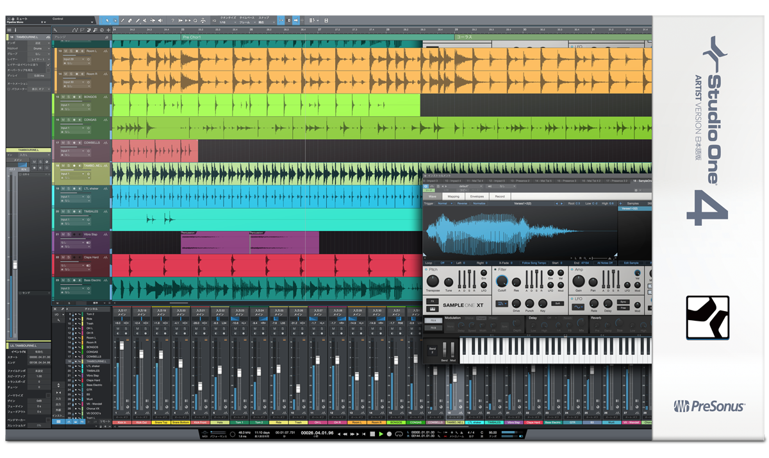The width and height of the screenshot is (769, 458).
Task: Click the Loop button in transport bar
Action: coord(399,434)
